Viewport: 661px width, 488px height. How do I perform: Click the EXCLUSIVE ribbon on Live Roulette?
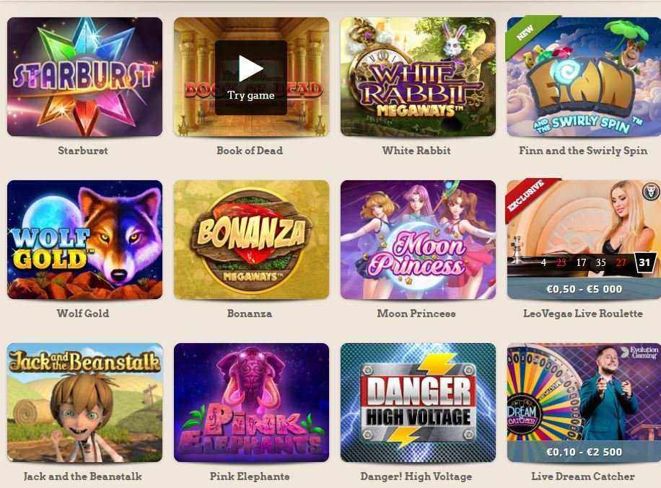526,196
